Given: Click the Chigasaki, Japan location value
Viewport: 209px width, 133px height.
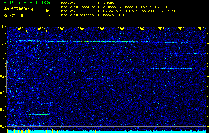Looking at the screenshot, I should [134, 7].
